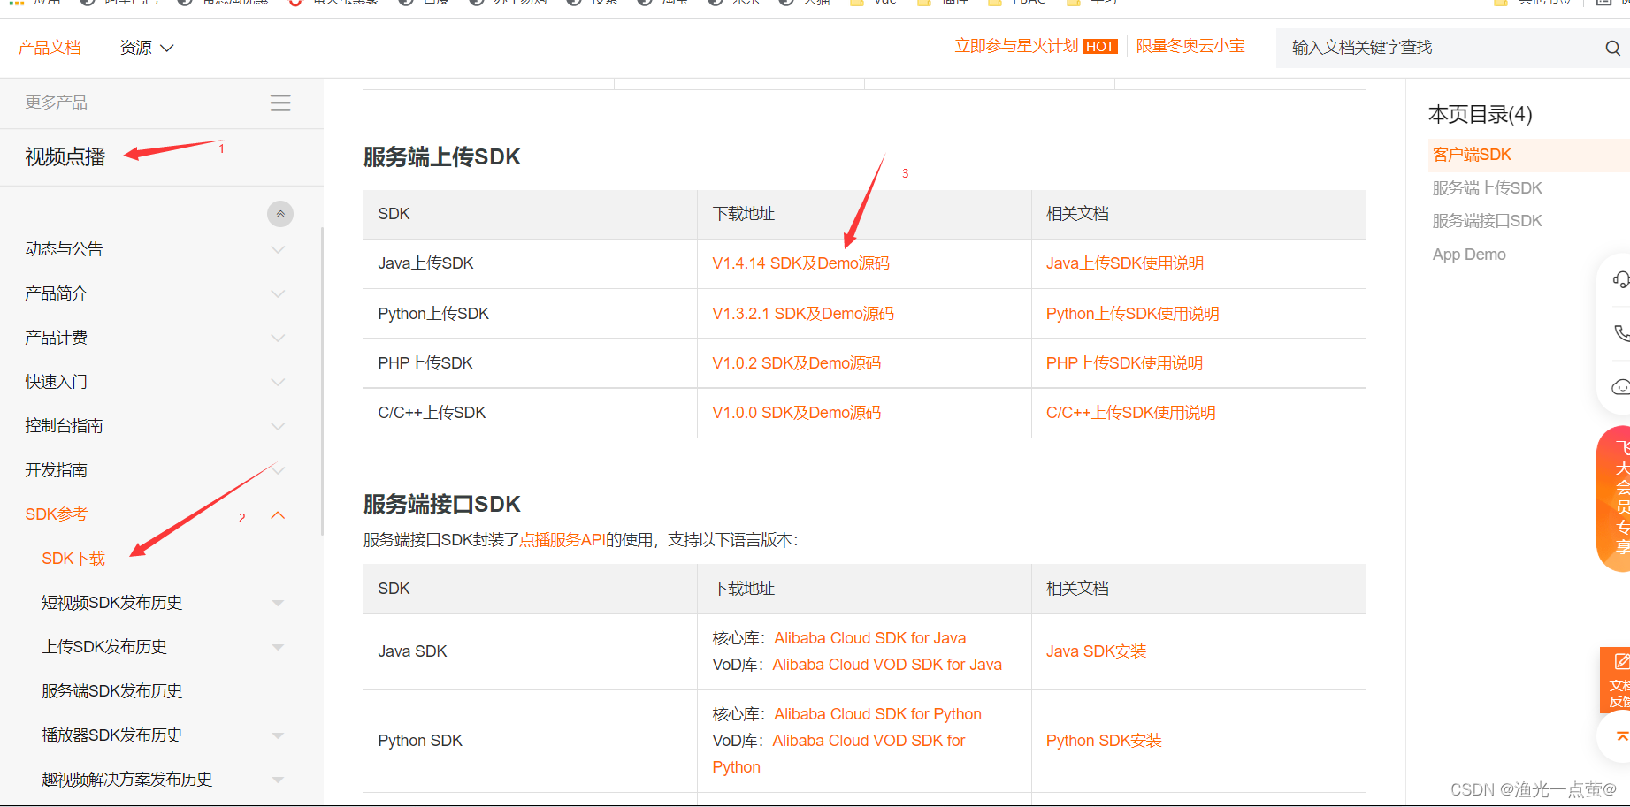The height and width of the screenshot is (807, 1630).
Task: Click 立即参与星火计划 promo link
Action: [x=1016, y=46]
